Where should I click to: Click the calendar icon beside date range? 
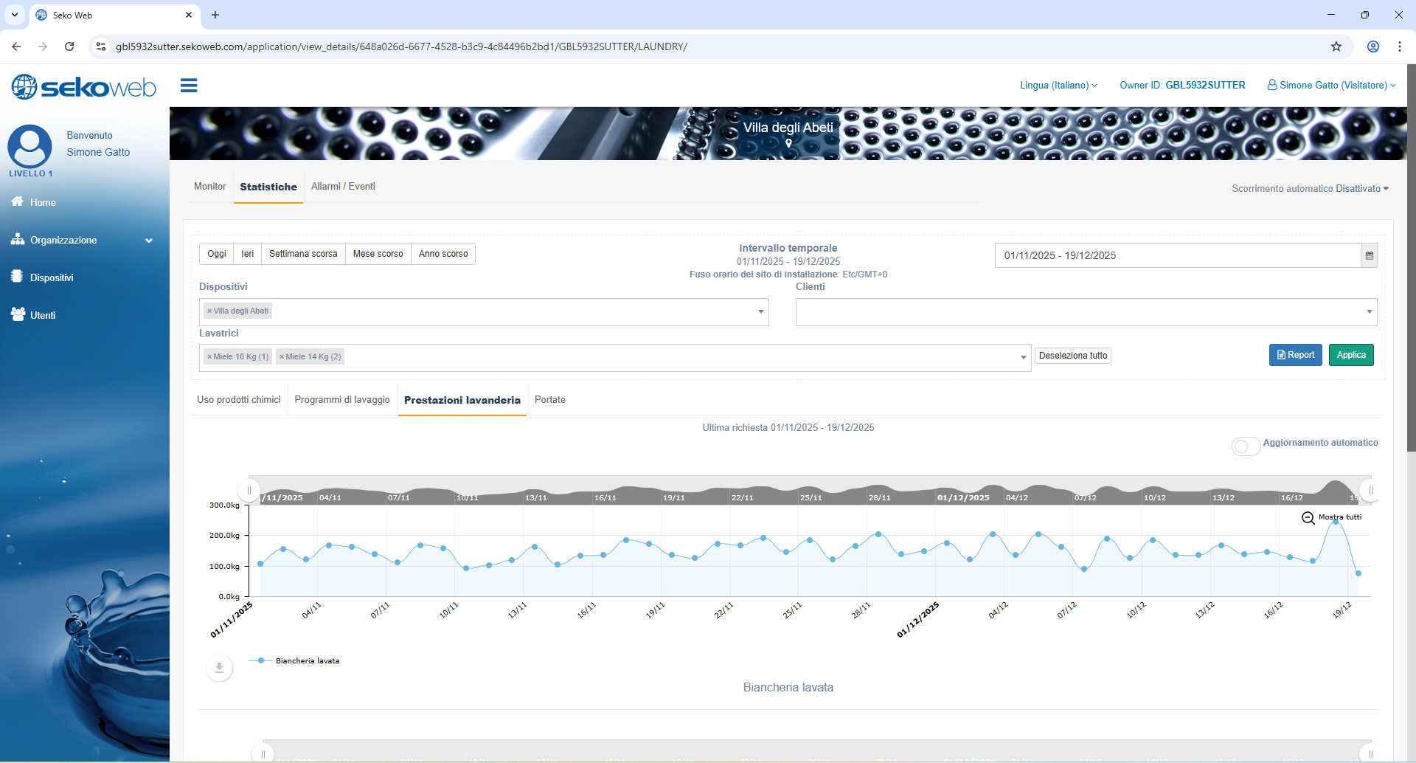[x=1369, y=256]
